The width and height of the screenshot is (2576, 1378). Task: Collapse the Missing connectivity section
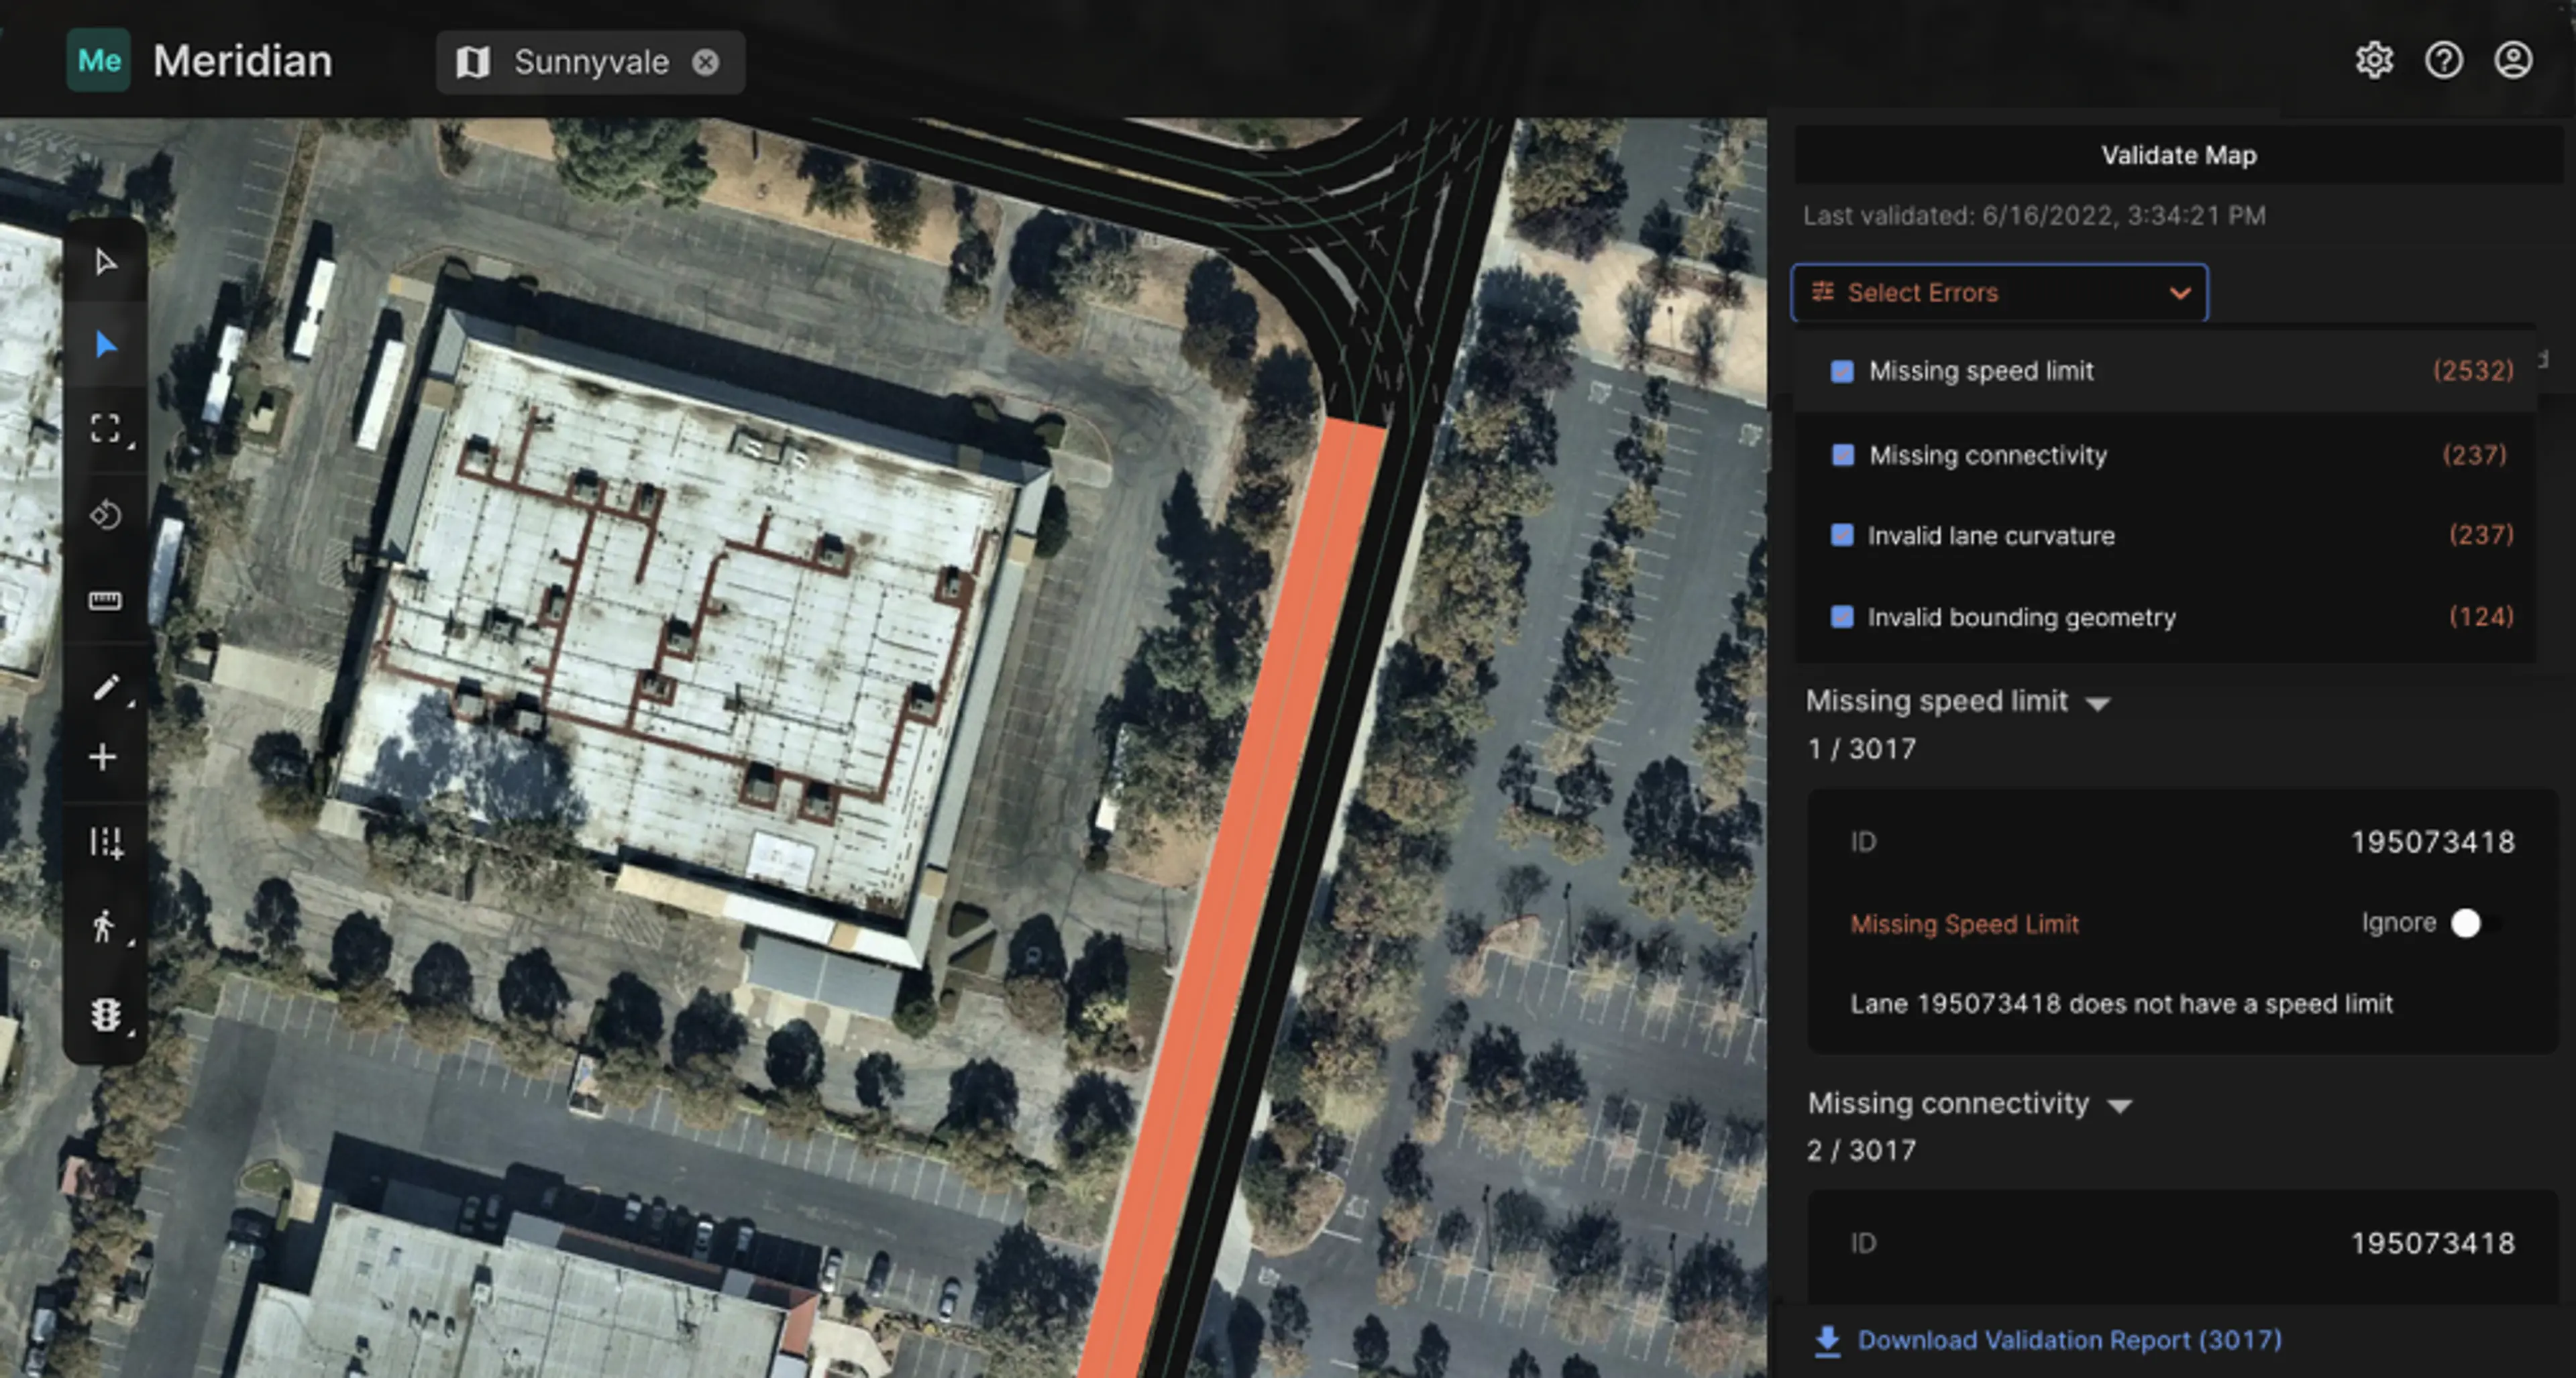2119,1105
